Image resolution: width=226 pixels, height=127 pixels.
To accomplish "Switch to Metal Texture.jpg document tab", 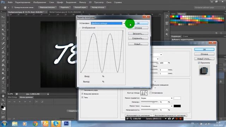I will pyautogui.click(x=65, y=12).
